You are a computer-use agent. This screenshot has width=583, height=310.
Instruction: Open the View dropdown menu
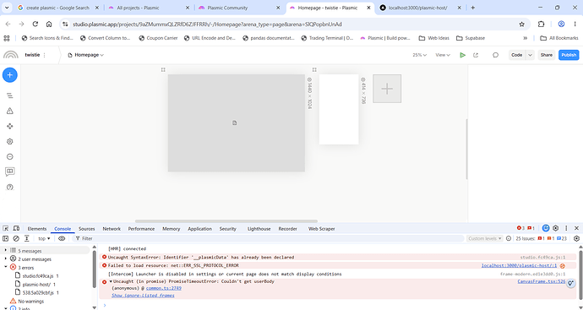[x=443, y=55]
